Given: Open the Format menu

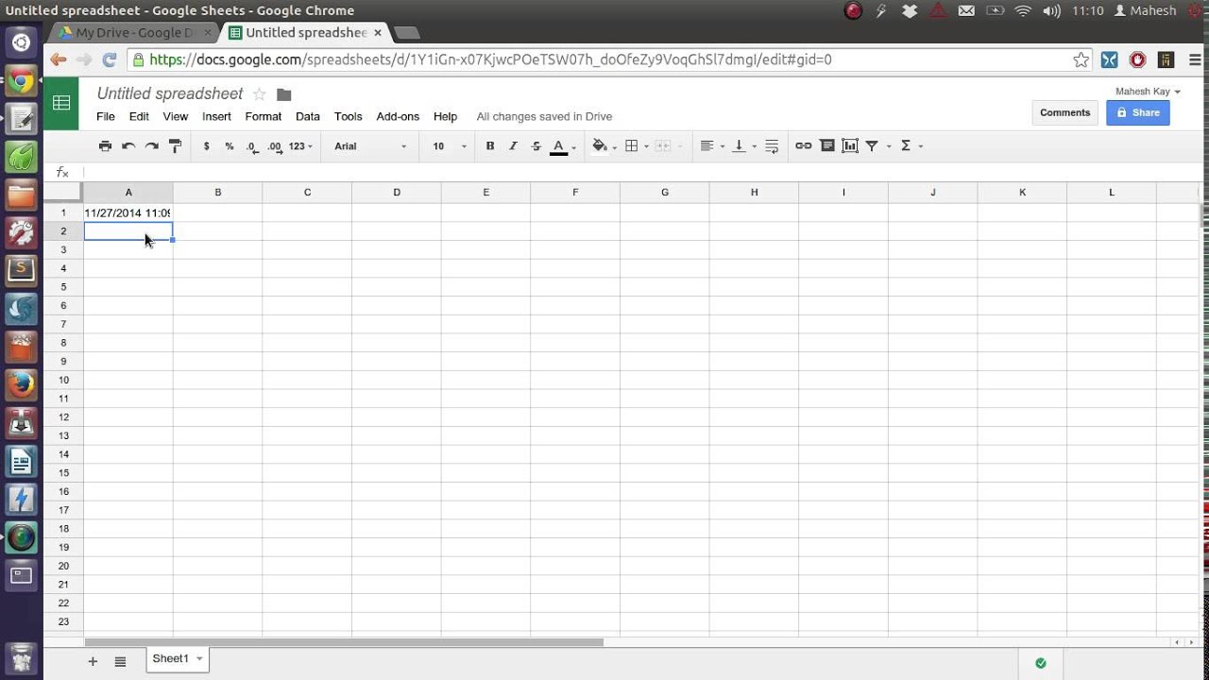Looking at the screenshot, I should pos(264,117).
